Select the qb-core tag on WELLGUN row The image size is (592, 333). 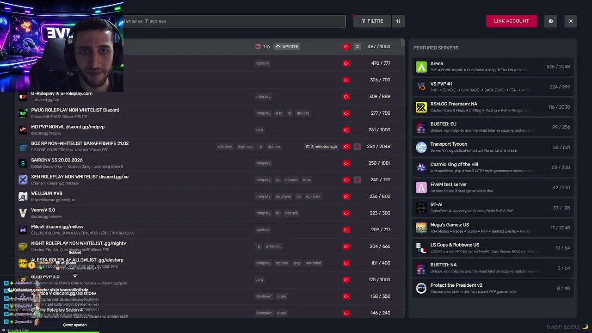point(313,196)
